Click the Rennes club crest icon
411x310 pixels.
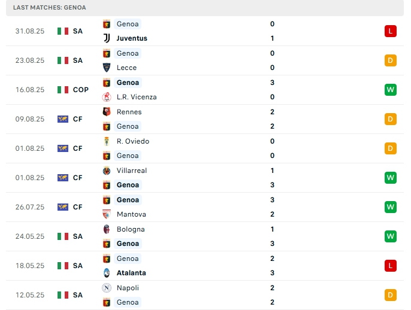pyautogui.click(x=107, y=112)
